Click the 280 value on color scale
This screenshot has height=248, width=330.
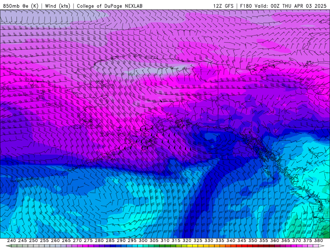[x=99, y=241]
